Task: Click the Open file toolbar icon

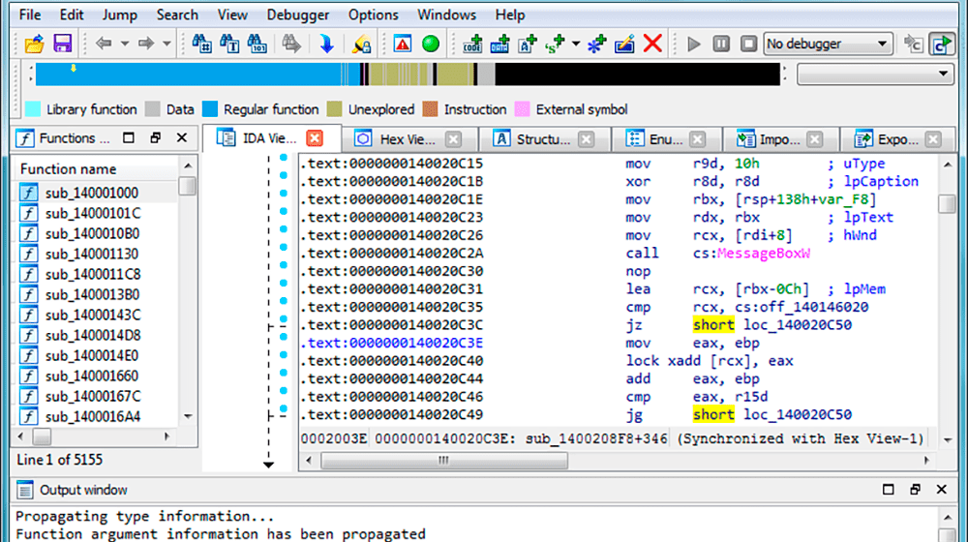Action: [x=35, y=44]
